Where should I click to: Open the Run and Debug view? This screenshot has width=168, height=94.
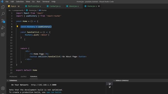pos(3,28)
